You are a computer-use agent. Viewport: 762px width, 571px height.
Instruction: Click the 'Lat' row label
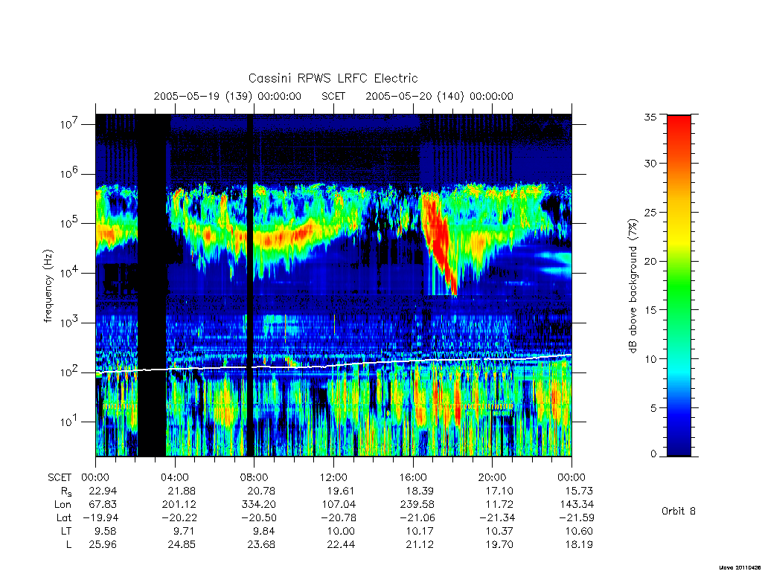pos(64,518)
